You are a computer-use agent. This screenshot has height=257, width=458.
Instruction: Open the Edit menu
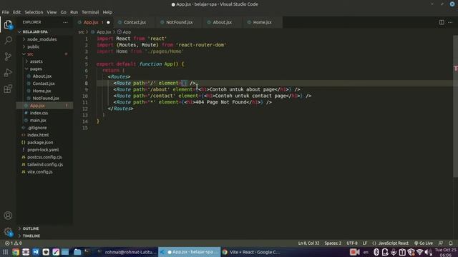tap(16, 12)
